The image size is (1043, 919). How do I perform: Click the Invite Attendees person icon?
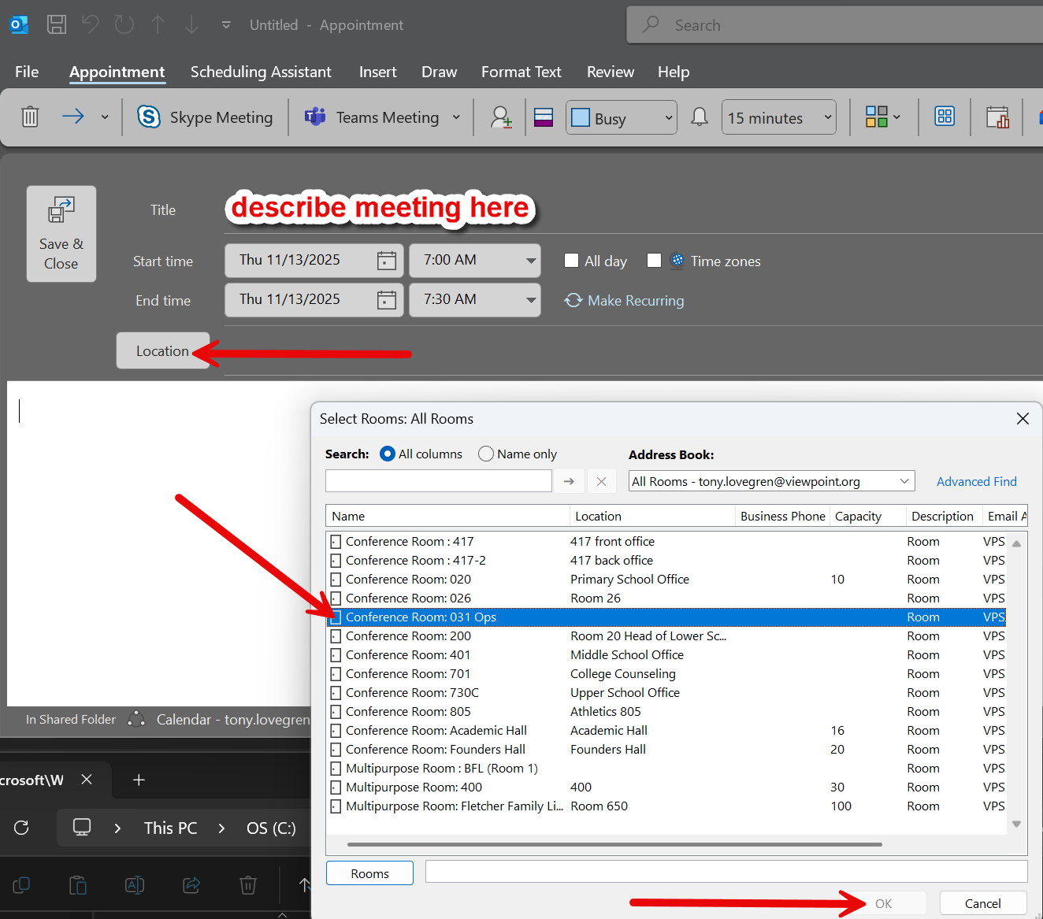tap(501, 117)
